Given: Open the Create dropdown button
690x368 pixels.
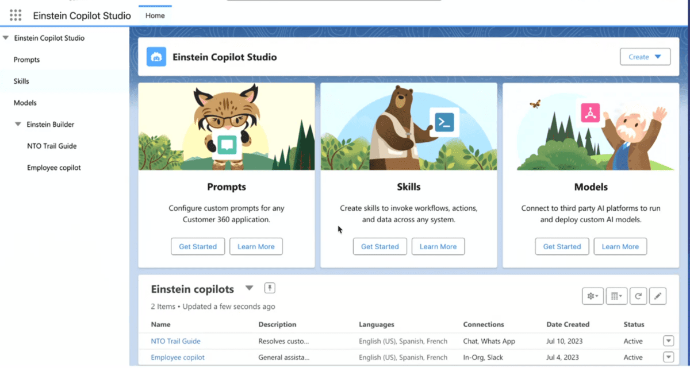Looking at the screenshot, I should click(x=645, y=57).
